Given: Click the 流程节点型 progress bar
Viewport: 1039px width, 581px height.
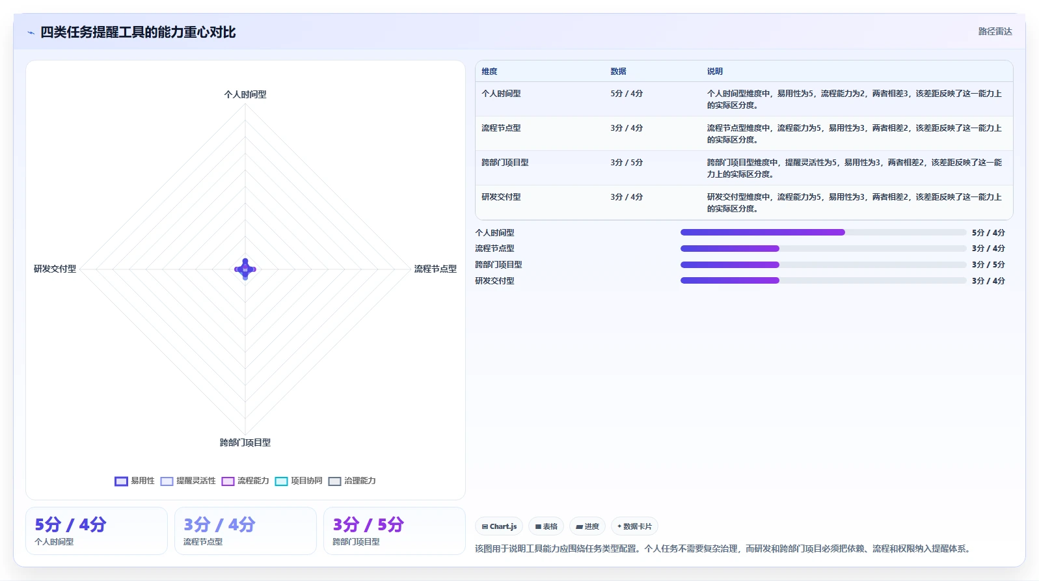Looking at the screenshot, I should coord(823,249).
